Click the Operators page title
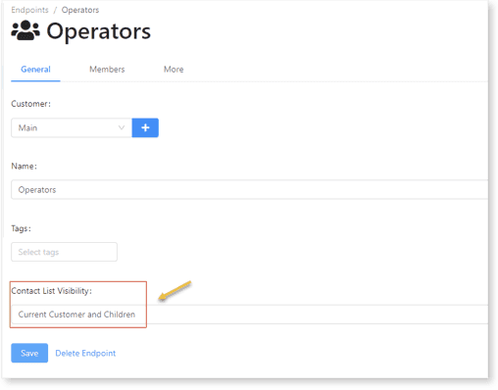This screenshot has height=390, width=498. point(98,31)
